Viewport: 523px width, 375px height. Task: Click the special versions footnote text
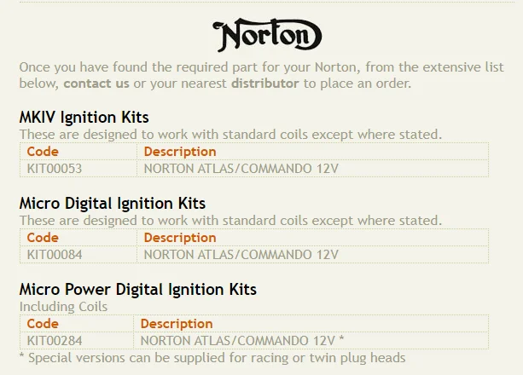click(x=212, y=357)
